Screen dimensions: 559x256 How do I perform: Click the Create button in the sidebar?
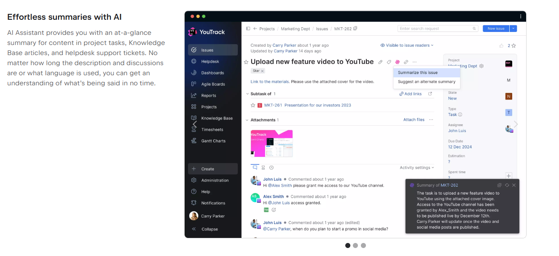213,169
